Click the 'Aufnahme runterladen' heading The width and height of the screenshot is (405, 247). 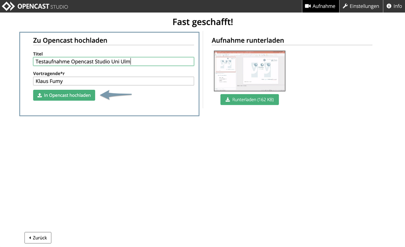coord(248,40)
